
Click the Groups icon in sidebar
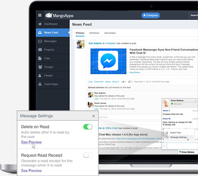pyautogui.click(x=40, y=67)
